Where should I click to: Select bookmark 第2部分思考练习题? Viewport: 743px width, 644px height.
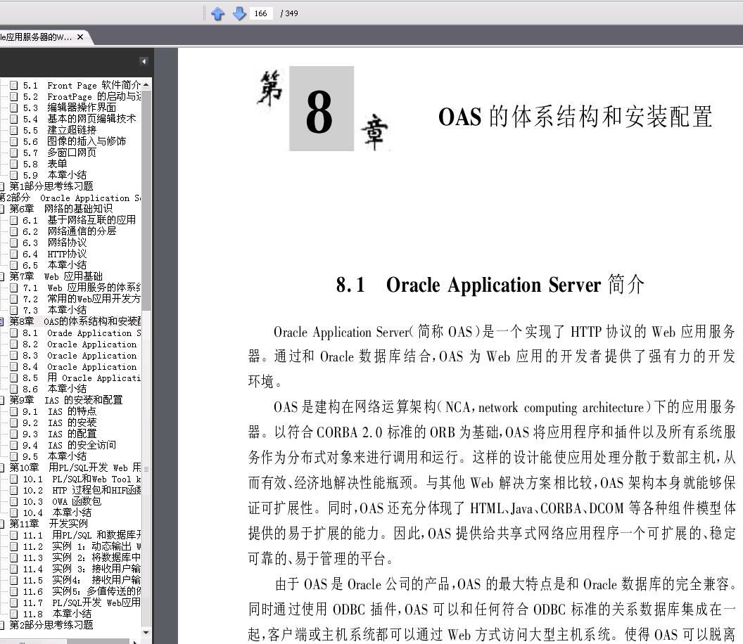click(51, 625)
